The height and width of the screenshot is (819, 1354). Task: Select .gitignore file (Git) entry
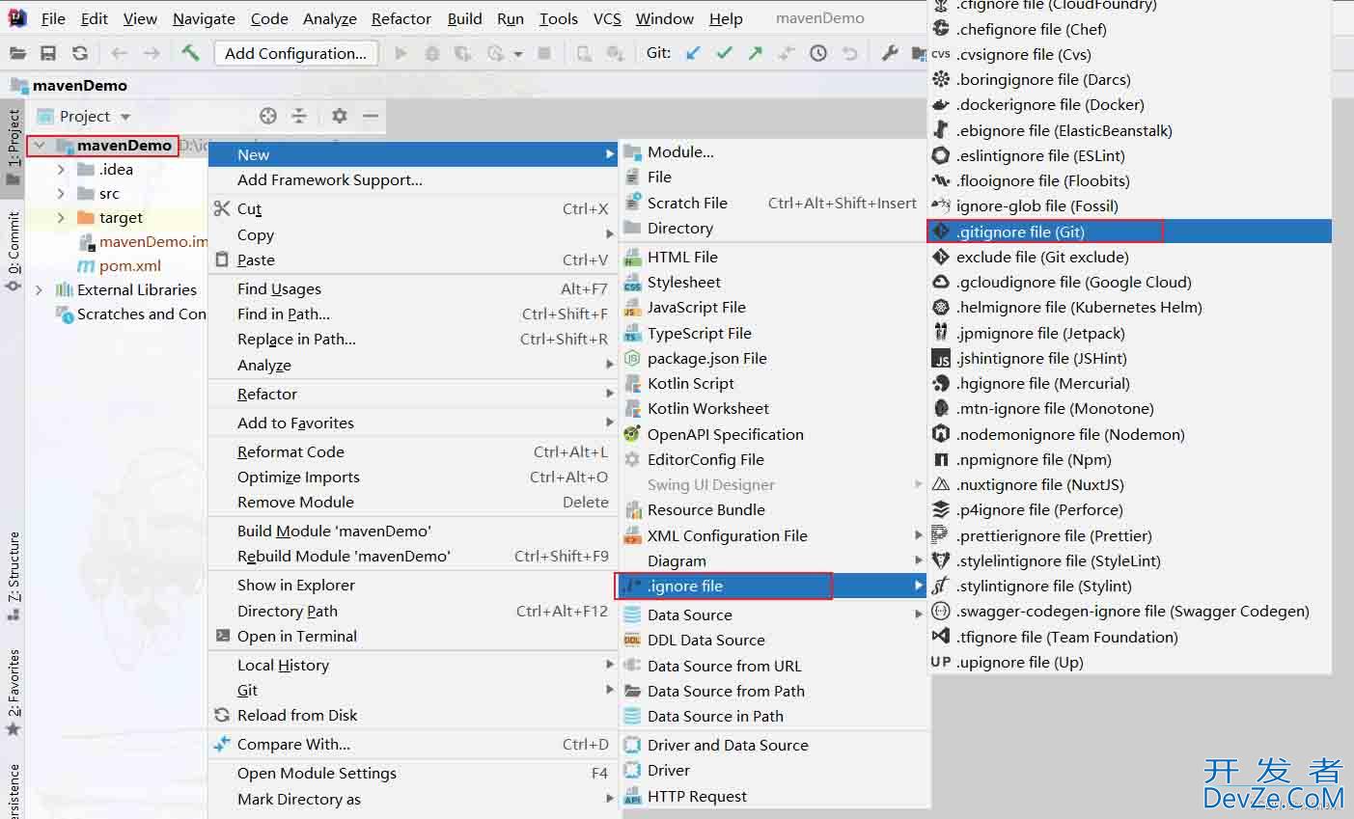pos(1129,232)
